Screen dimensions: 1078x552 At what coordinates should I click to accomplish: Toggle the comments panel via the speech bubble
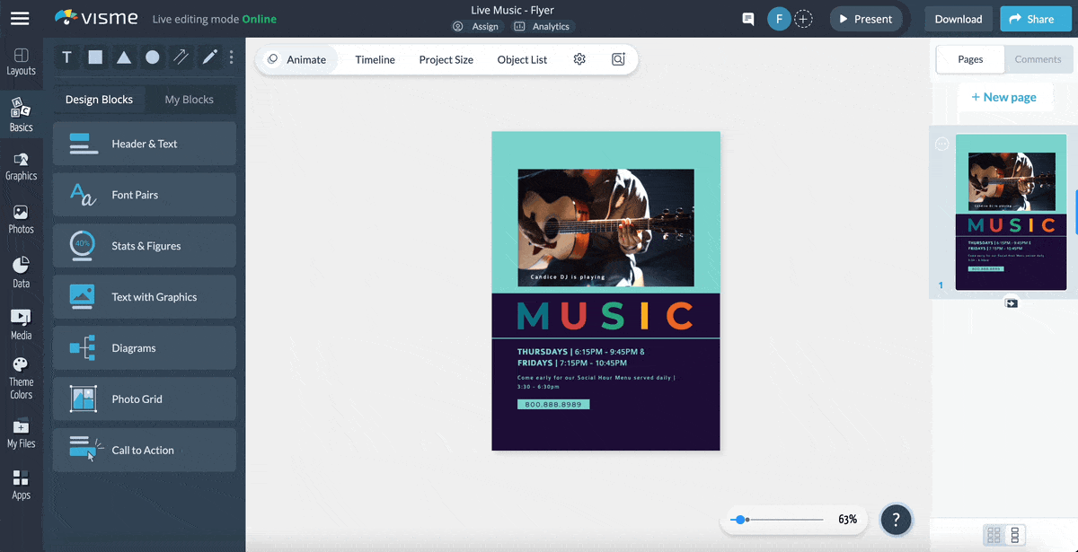click(x=748, y=18)
